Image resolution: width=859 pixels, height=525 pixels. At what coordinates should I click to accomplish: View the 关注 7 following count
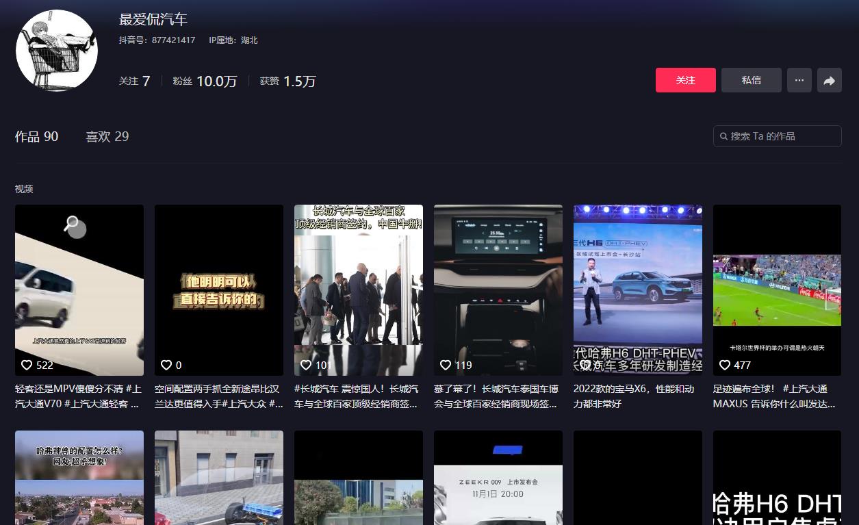134,81
